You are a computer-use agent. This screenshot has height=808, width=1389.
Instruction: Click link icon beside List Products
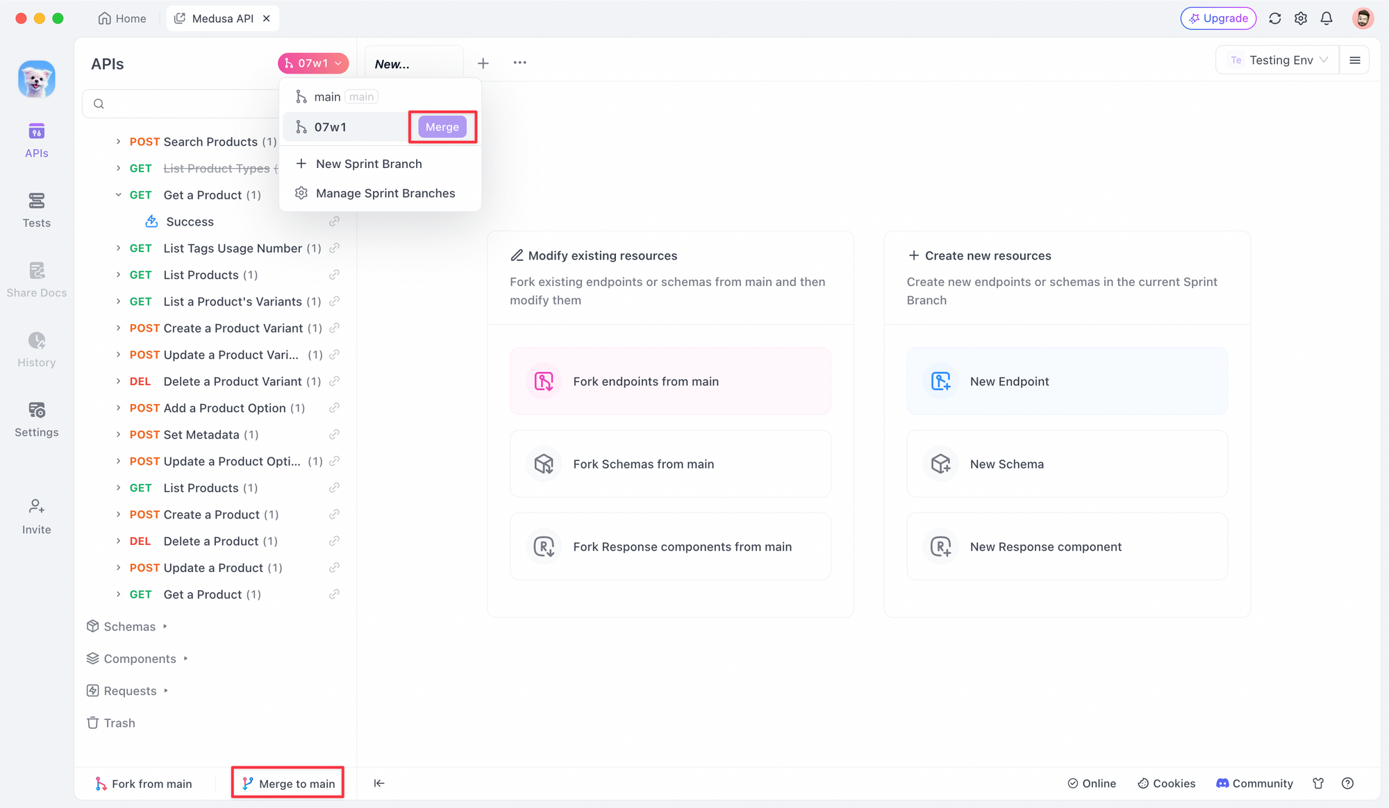(x=334, y=275)
